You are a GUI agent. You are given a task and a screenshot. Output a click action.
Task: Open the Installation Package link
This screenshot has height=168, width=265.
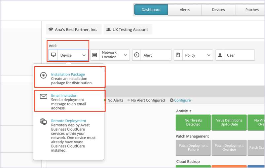click(68, 74)
